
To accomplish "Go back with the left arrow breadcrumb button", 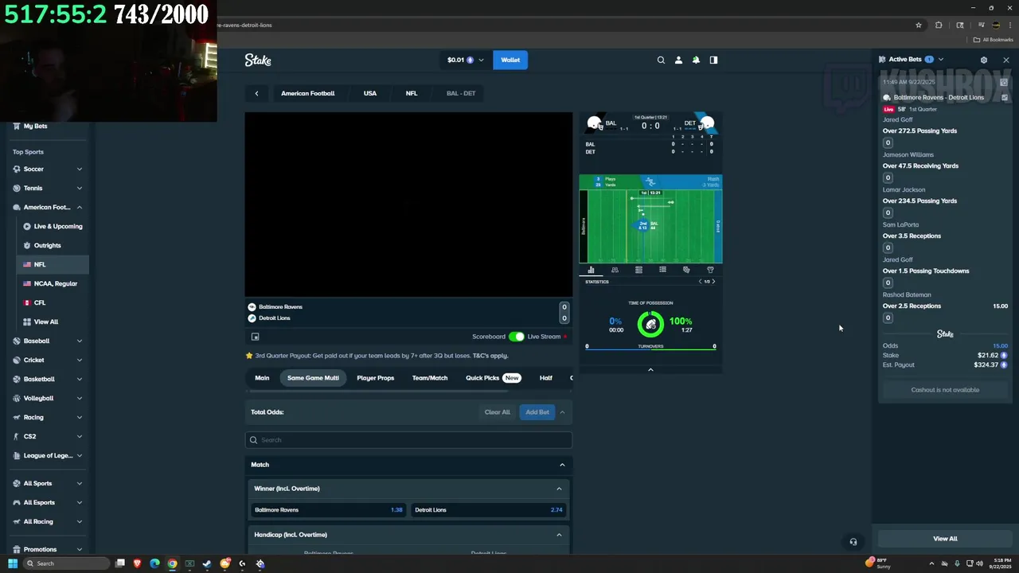I will coord(256,93).
